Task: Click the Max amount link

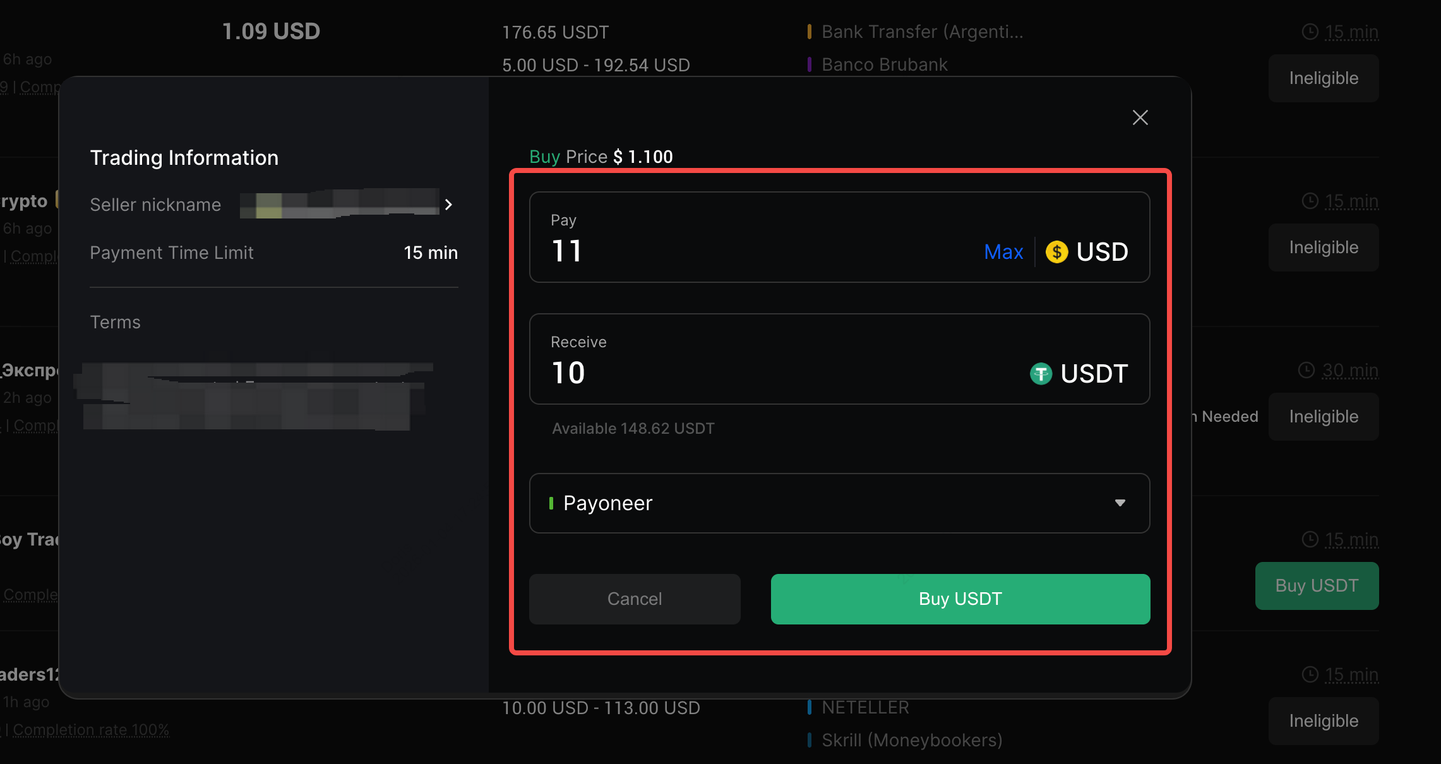Action: coord(1003,252)
